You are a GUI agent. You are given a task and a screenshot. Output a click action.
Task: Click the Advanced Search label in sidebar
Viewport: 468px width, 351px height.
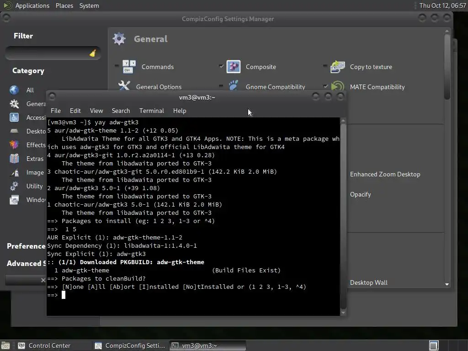click(x=26, y=264)
